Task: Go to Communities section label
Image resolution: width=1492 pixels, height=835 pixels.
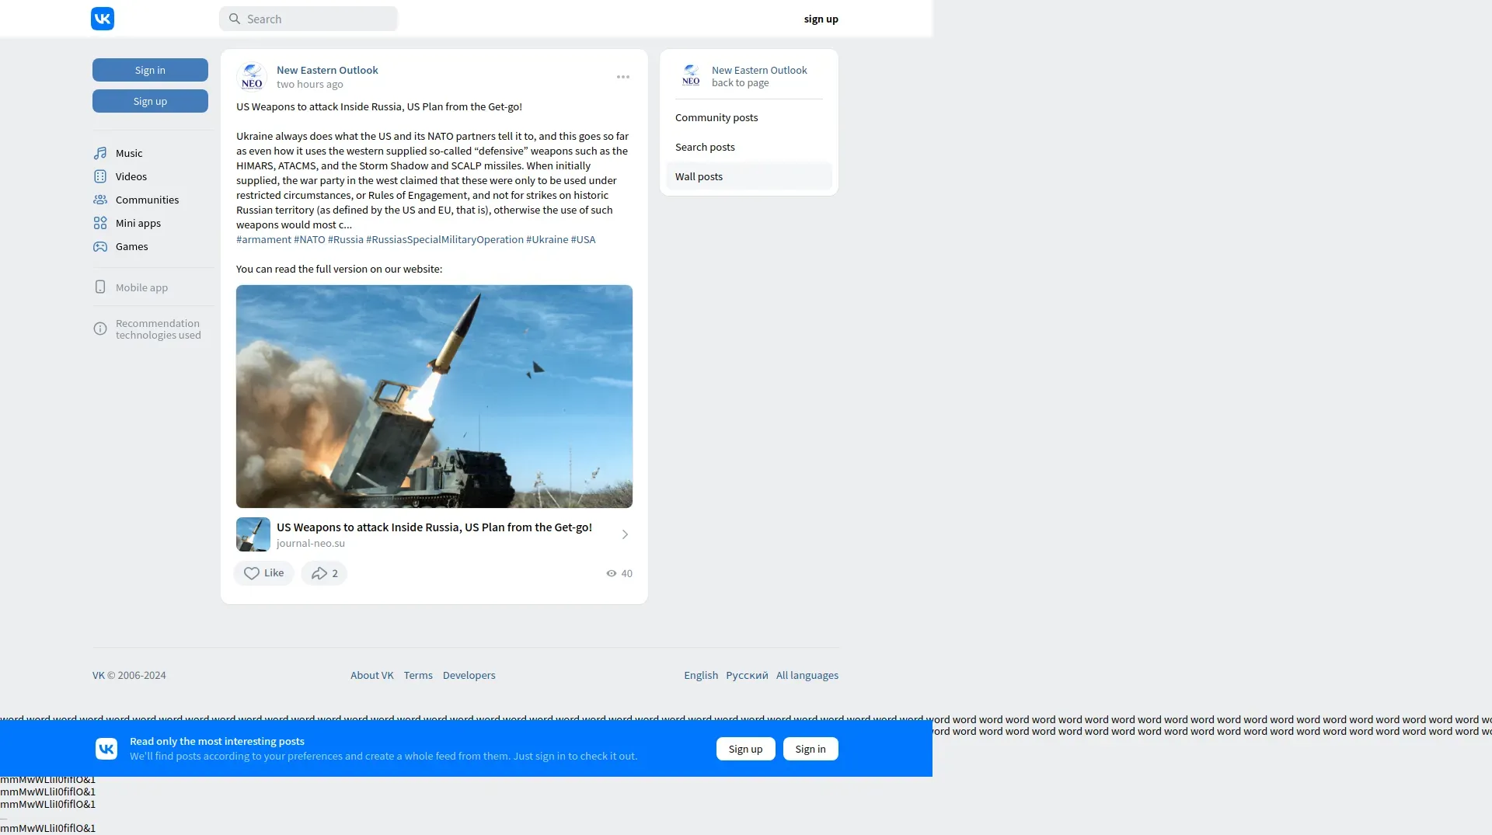Action: (x=147, y=200)
